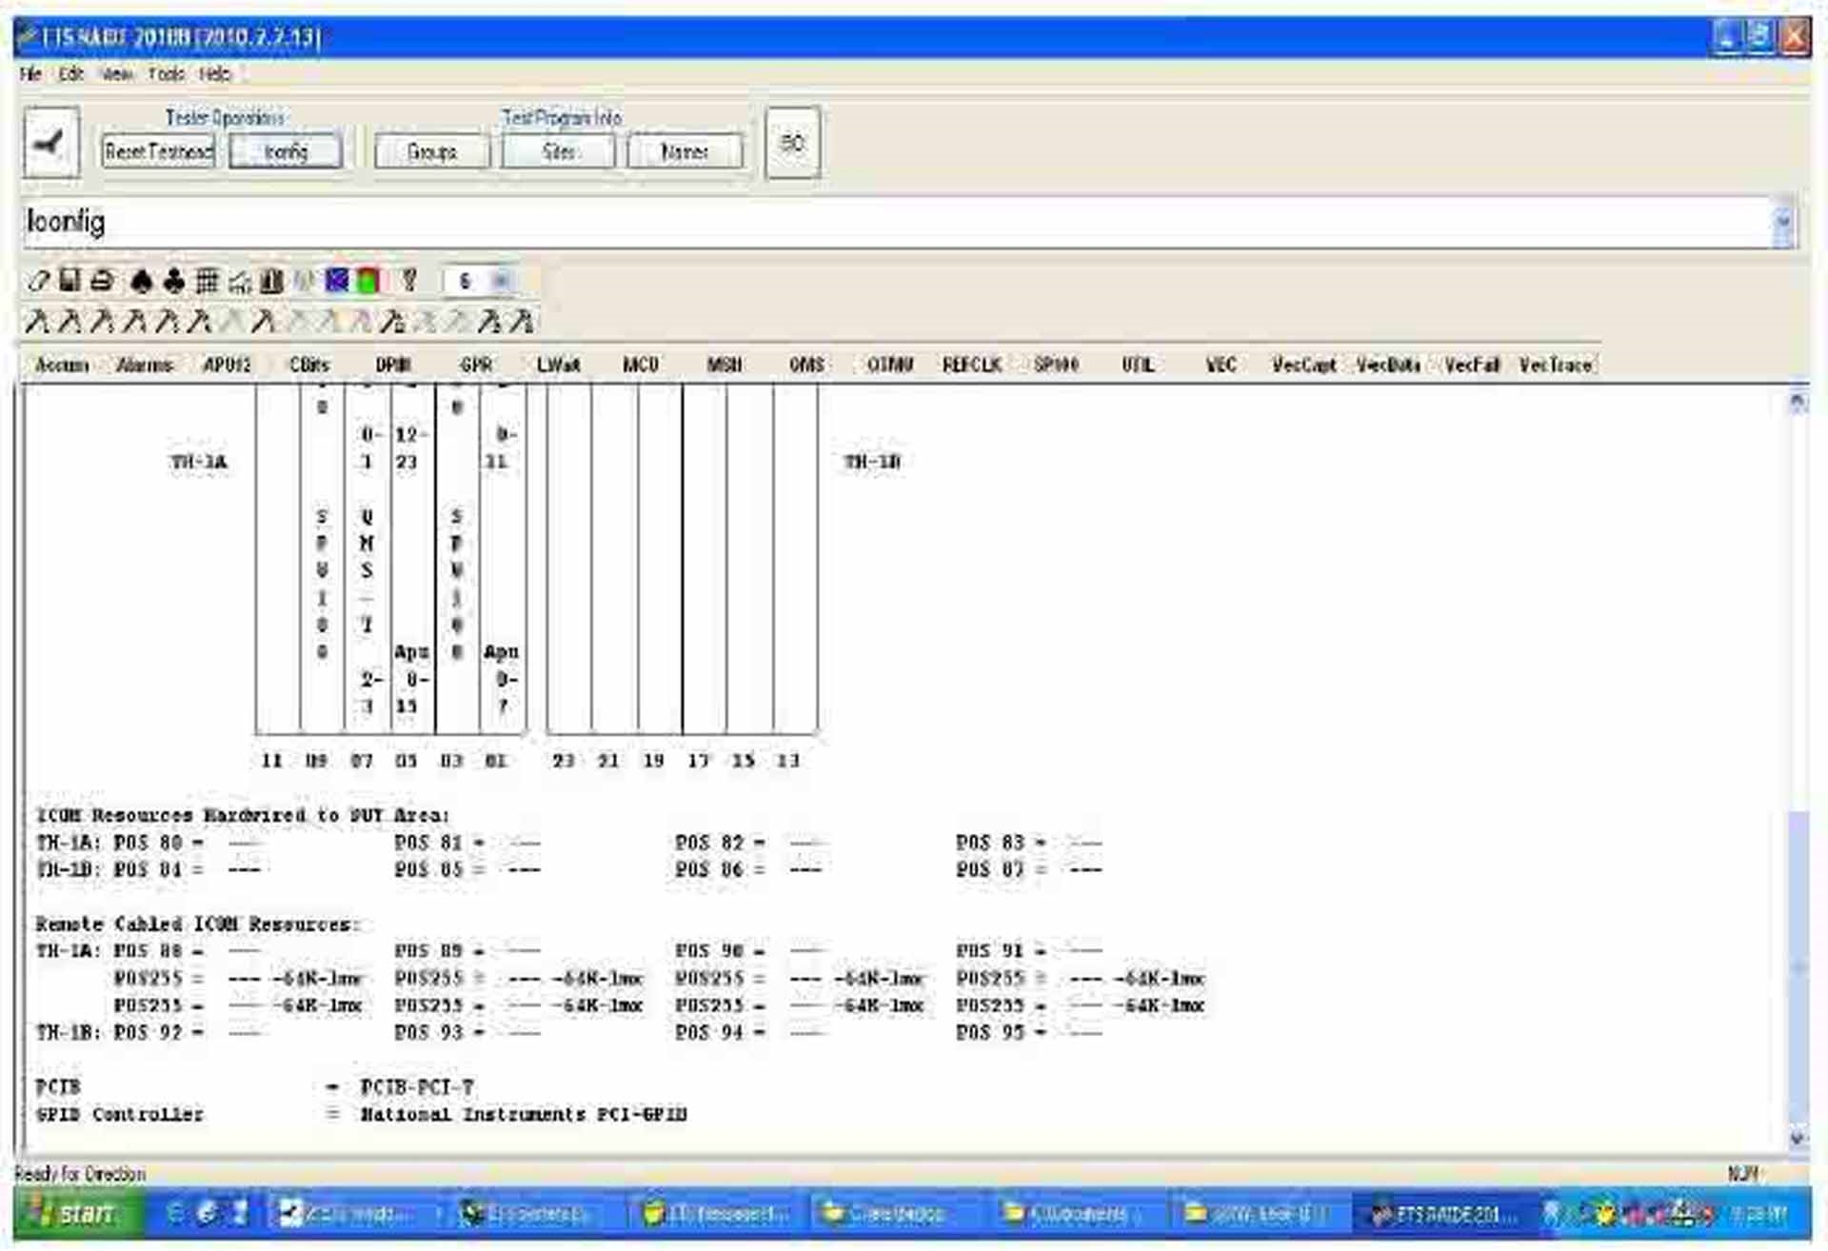Open the number spinner dropdown showing 6
The width and height of the screenshot is (1828, 1251).
(502, 281)
